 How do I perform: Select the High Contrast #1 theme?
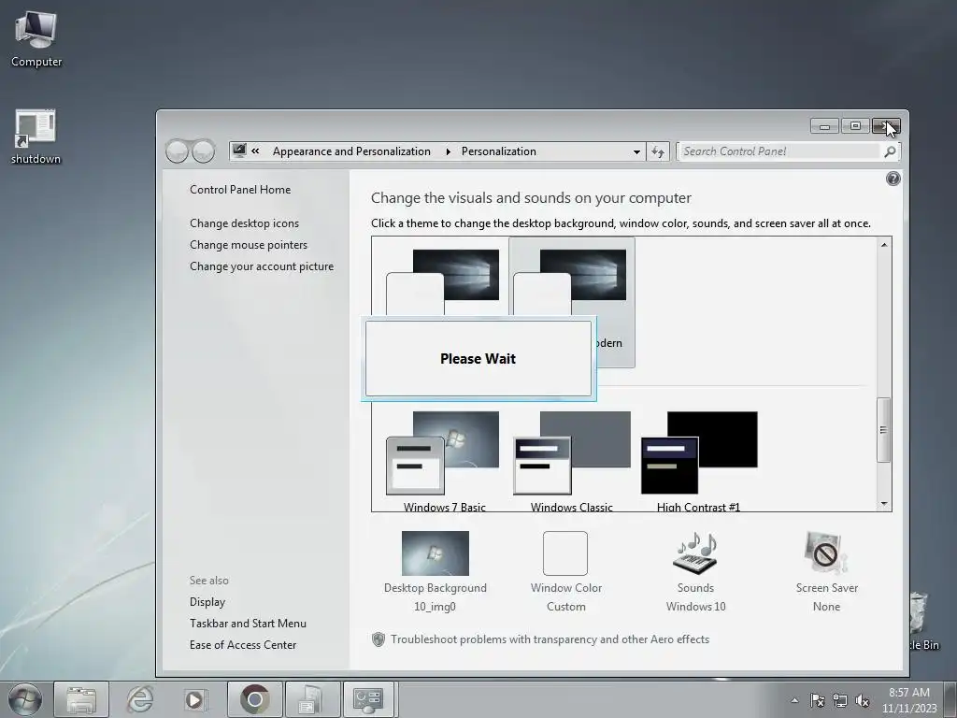click(699, 461)
